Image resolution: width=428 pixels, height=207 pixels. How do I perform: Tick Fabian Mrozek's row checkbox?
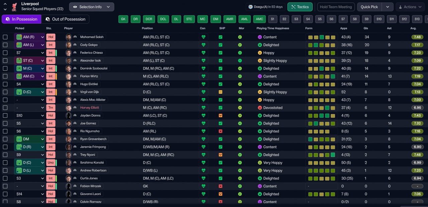(x=5, y=186)
